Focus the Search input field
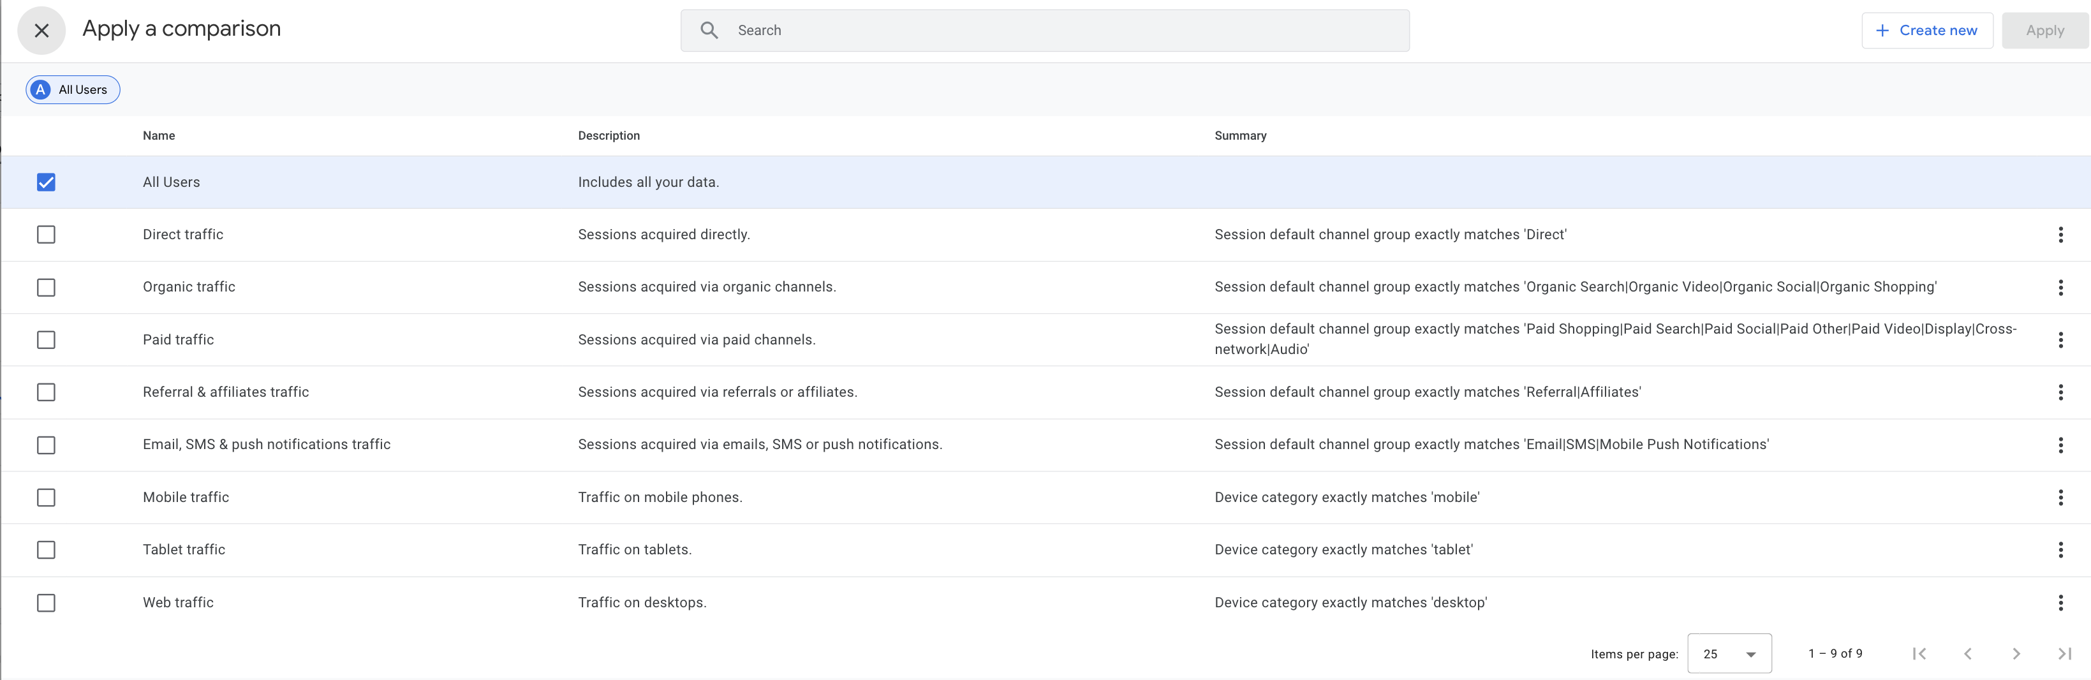 coord(1055,31)
